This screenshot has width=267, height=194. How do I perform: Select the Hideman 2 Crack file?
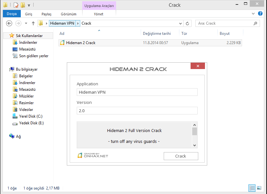click(150, 43)
